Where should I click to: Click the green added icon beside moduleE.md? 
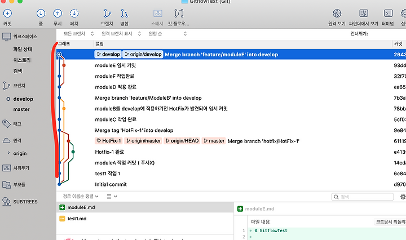(62, 207)
